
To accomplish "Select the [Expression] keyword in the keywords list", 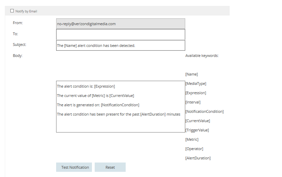I will [196, 93].
